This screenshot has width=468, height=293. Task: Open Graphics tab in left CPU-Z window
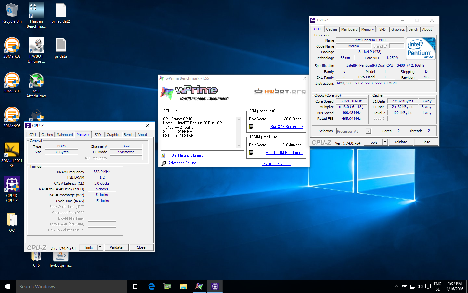[113, 135]
